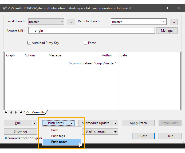Click the '0 commits ahead' list message
Image resolution: width=185 pixels, height=153 pixels.
pos(92,63)
